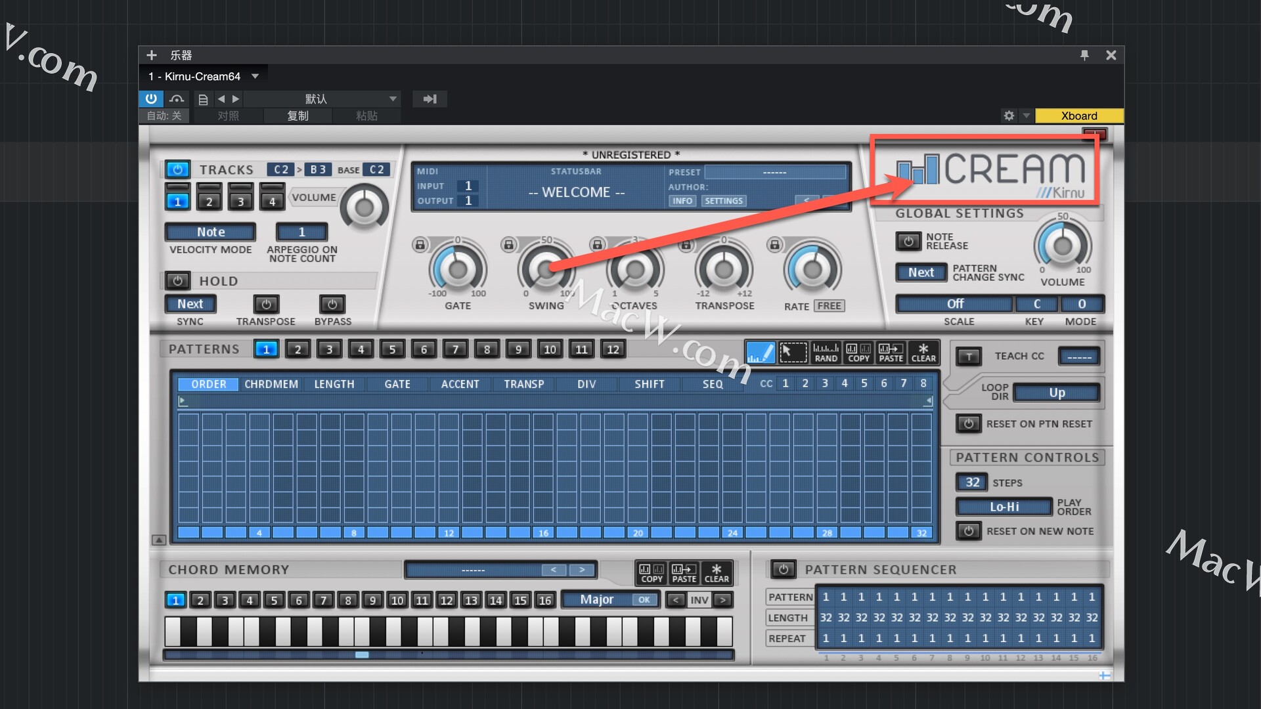Switch to the ORDER tab

(x=209, y=384)
